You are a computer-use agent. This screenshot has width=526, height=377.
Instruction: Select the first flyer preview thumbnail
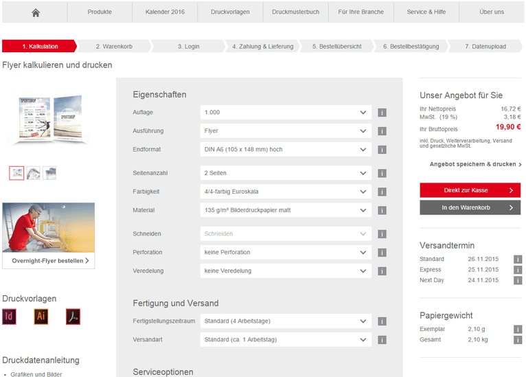tap(16, 173)
